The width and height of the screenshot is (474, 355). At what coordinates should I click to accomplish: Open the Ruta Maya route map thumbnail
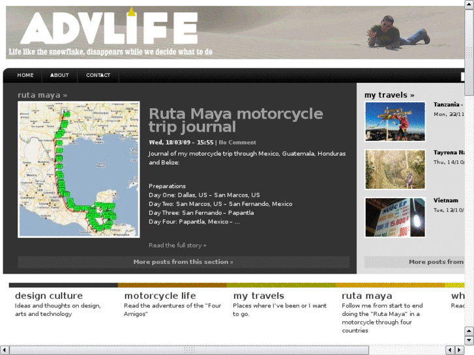click(x=79, y=169)
